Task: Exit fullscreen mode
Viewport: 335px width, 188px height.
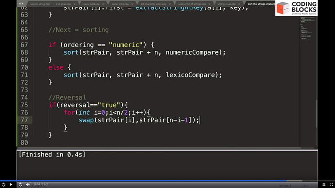Action: (x=332, y=185)
